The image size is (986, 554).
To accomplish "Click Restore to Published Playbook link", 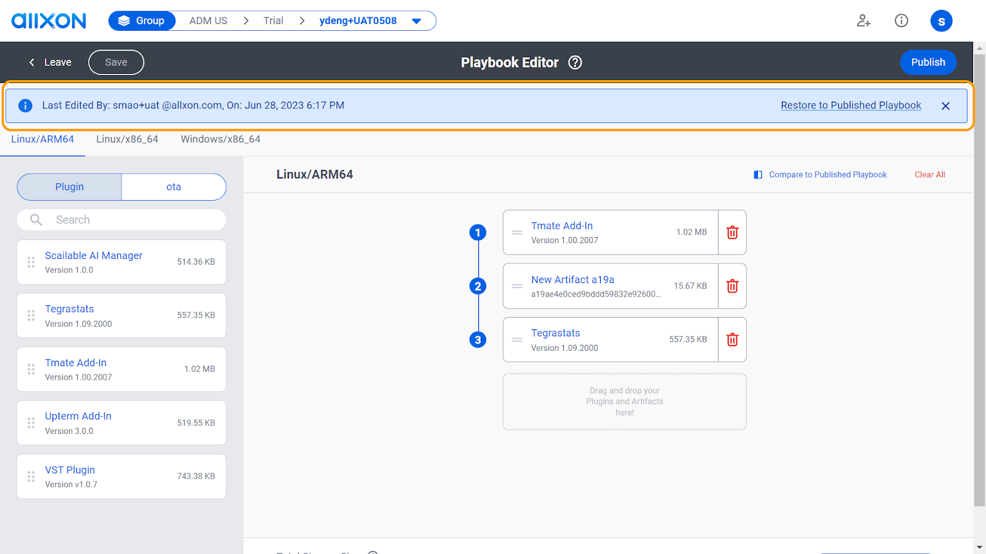I will tap(851, 105).
